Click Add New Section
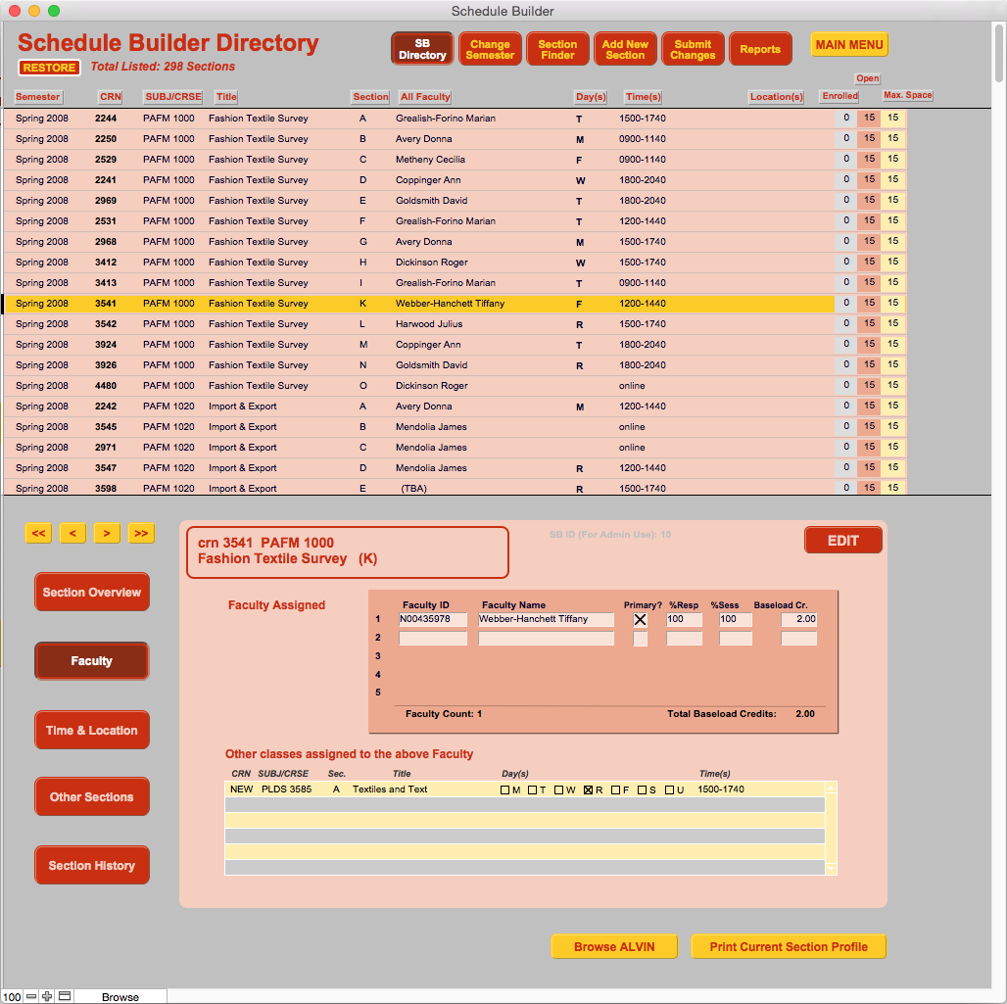Screen dimensions: 1007x1004 click(x=625, y=49)
